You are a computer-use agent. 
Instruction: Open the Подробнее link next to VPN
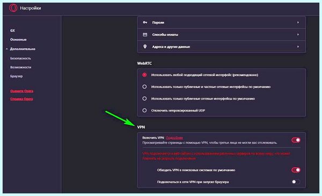click(x=174, y=138)
